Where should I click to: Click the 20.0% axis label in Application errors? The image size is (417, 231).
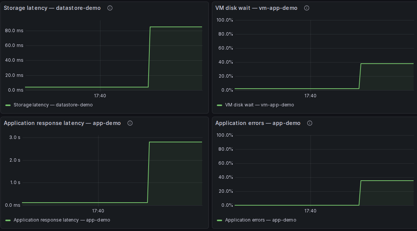coord(226,191)
